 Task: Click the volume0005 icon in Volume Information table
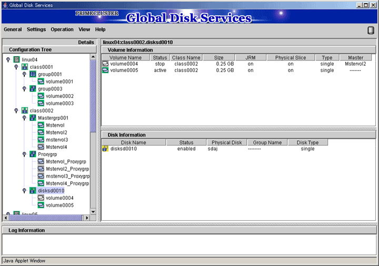tap(105, 70)
